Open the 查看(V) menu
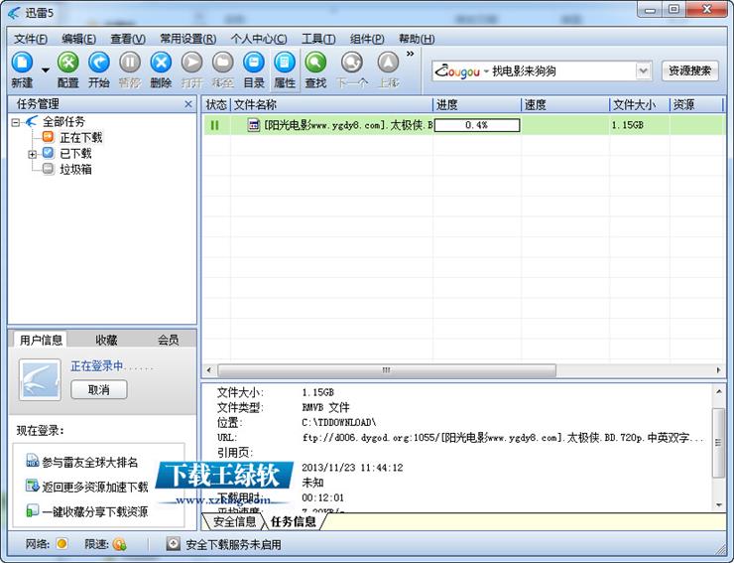This screenshot has height=563, width=734. (x=128, y=39)
